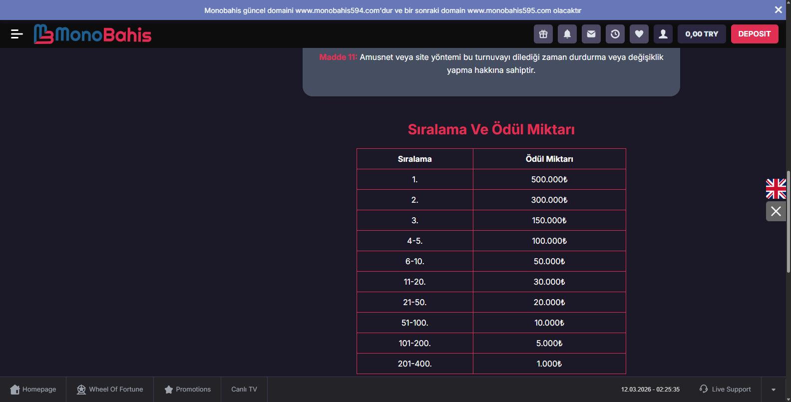Open the hamburger side menu
791x402 pixels.
click(x=16, y=34)
